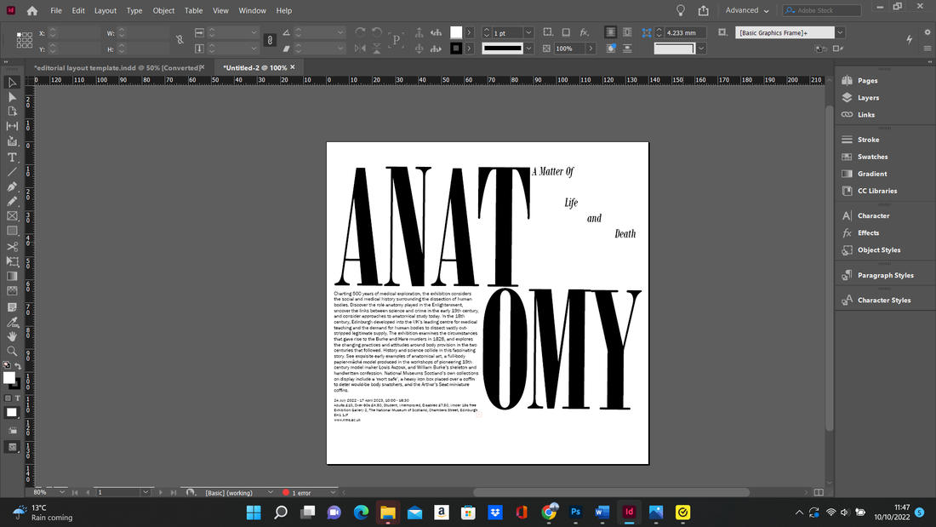This screenshot has height=527, width=936.
Task: Select the Hand tool
Action: click(12, 336)
